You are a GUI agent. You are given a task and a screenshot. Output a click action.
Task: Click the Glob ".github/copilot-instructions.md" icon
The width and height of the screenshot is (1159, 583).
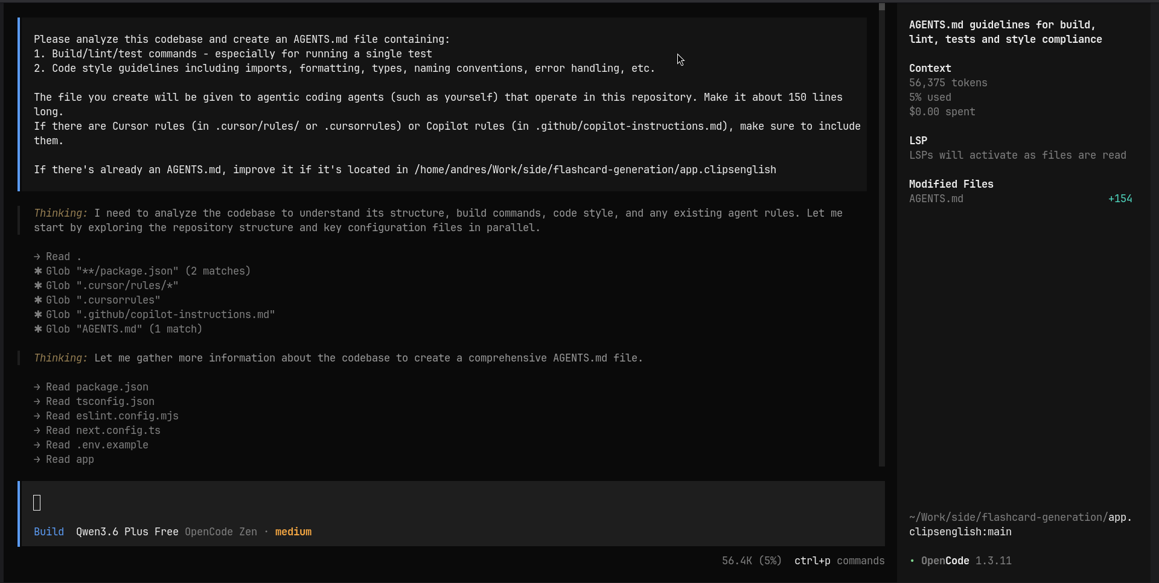(37, 314)
